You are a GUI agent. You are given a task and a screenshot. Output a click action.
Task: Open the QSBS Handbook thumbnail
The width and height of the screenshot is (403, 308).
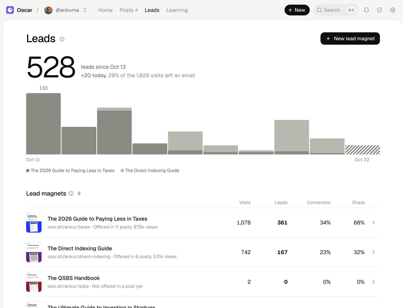[34, 282]
